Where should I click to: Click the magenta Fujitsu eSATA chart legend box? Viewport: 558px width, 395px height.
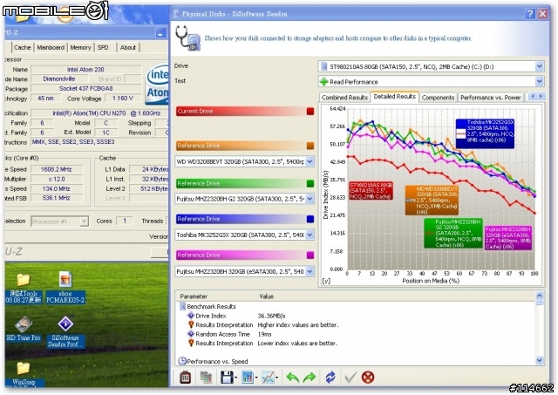point(507,237)
